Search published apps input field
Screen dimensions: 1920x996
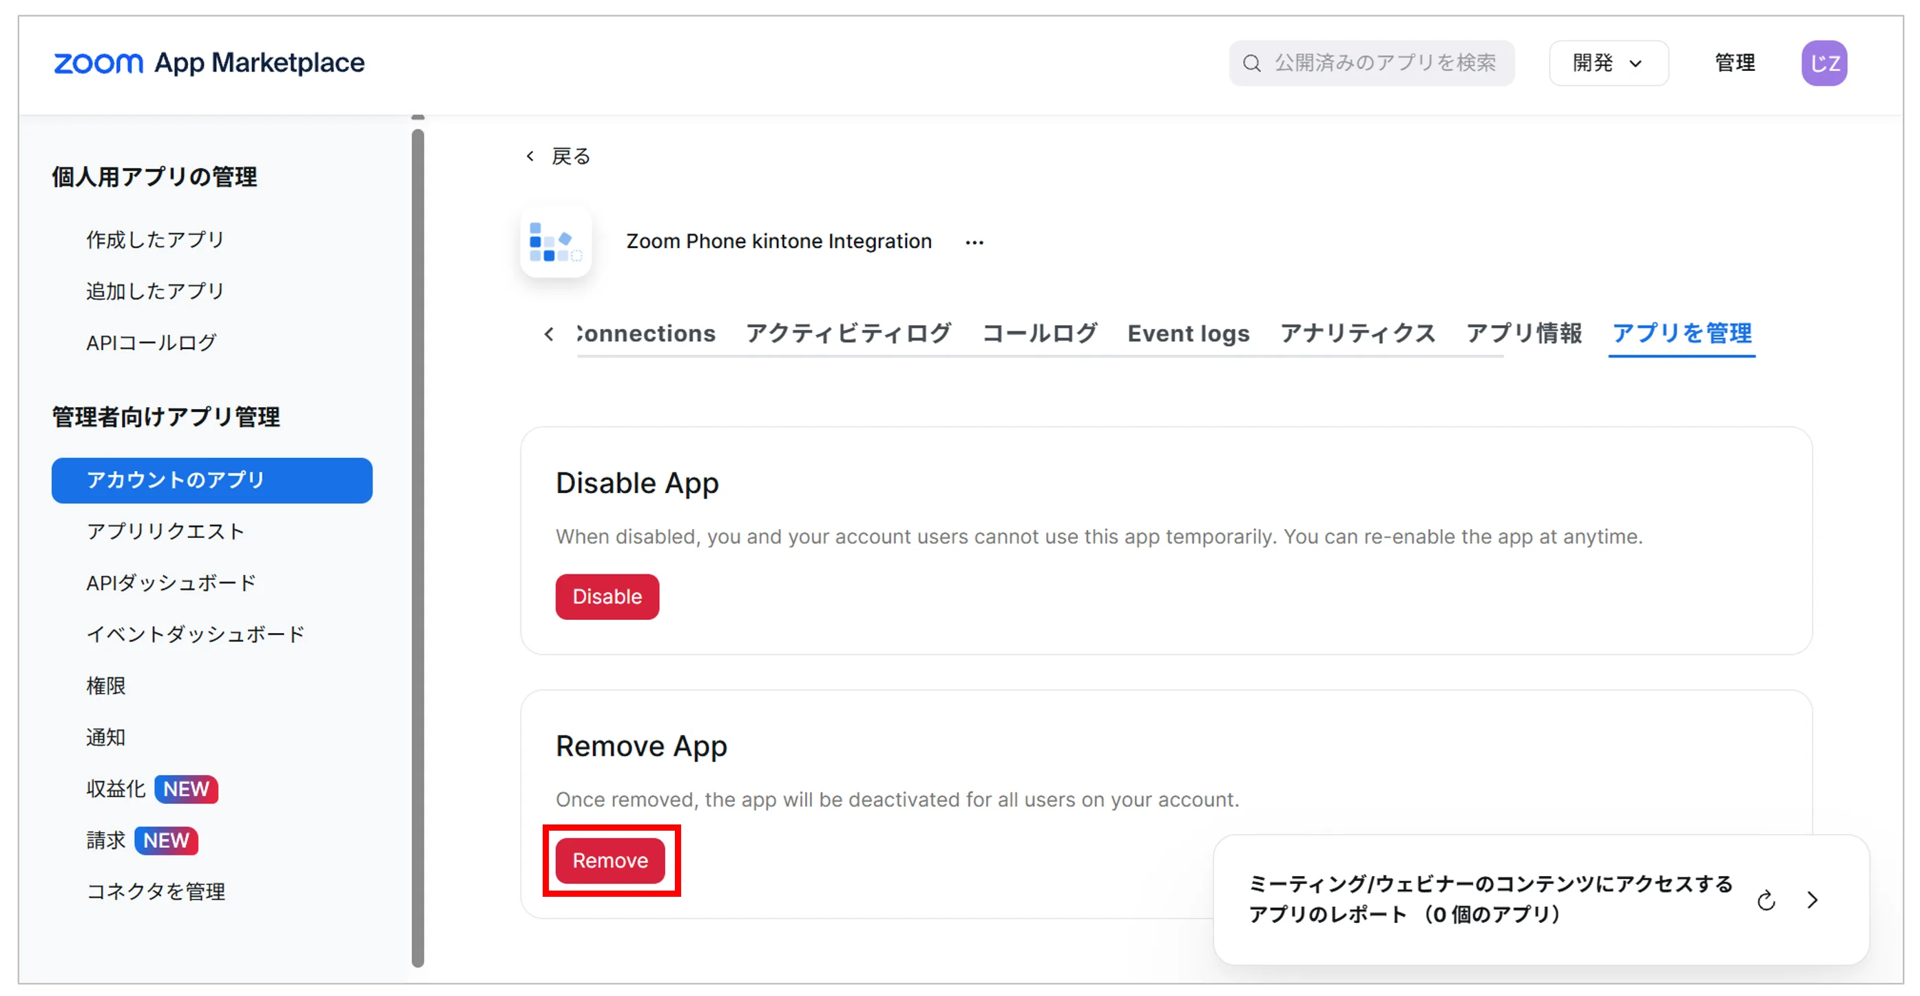(x=1371, y=63)
